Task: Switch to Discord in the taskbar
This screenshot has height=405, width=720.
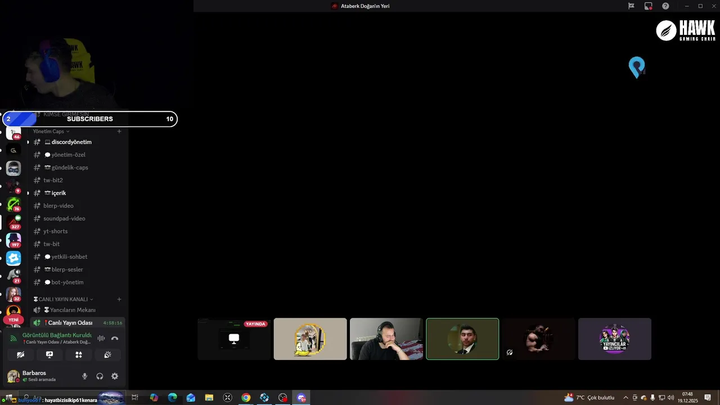Action: point(301,398)
